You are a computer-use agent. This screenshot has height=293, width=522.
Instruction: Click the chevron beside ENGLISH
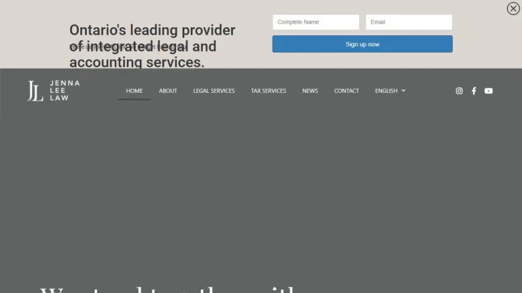tap(403, 90)
